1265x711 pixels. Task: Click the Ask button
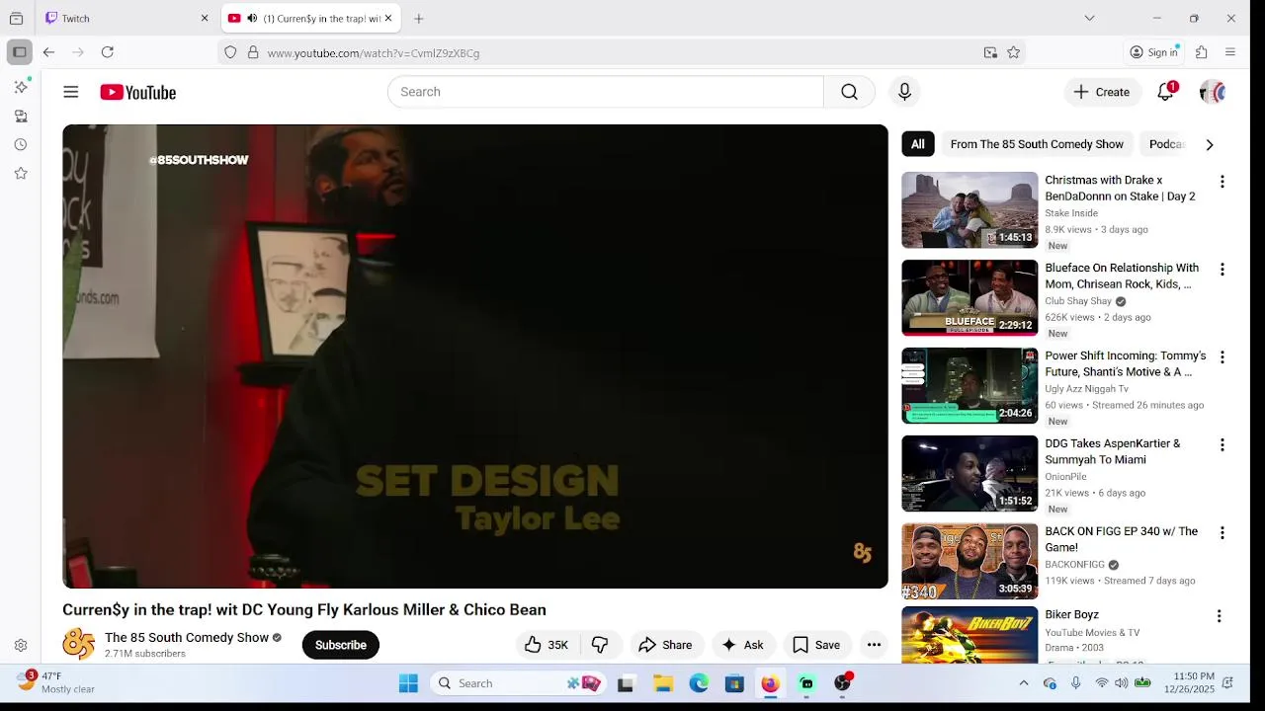coord(743,645)
